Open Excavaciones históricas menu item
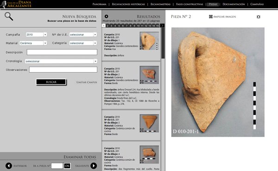Viewport: 278px width, 171px height. pyautogui.click(x=128, y=4)
